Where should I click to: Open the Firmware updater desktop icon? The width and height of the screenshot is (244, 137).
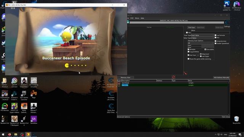point(227,6)
